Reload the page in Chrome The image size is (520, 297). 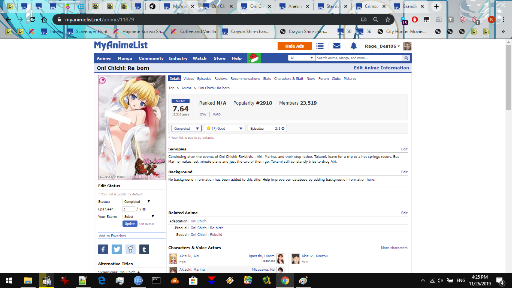[32, 19]
